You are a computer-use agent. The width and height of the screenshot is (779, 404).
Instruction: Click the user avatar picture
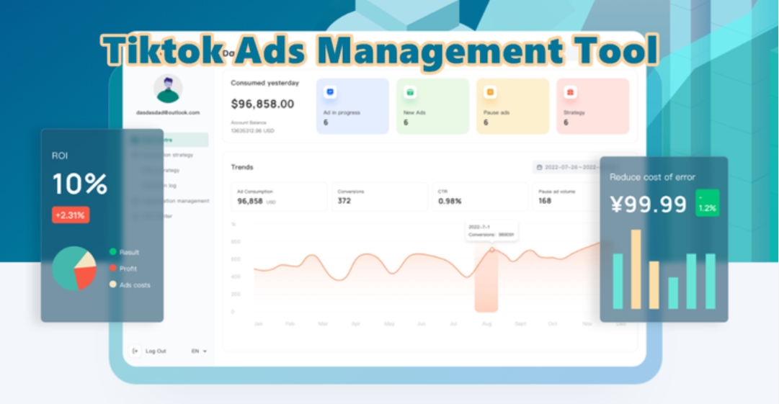[x=168, y=89]
